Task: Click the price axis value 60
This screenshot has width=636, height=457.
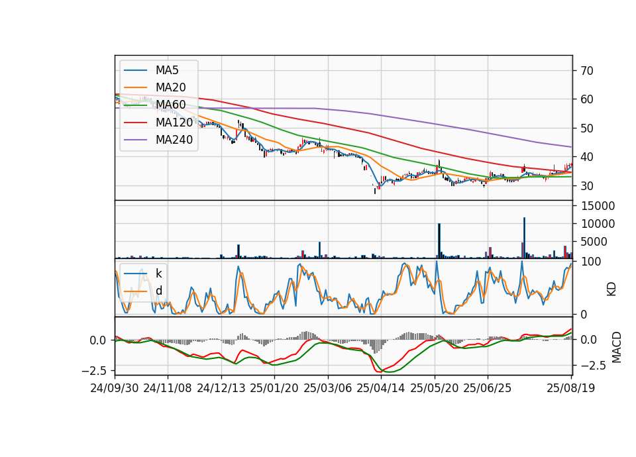Action: click(x=587, y=99)
